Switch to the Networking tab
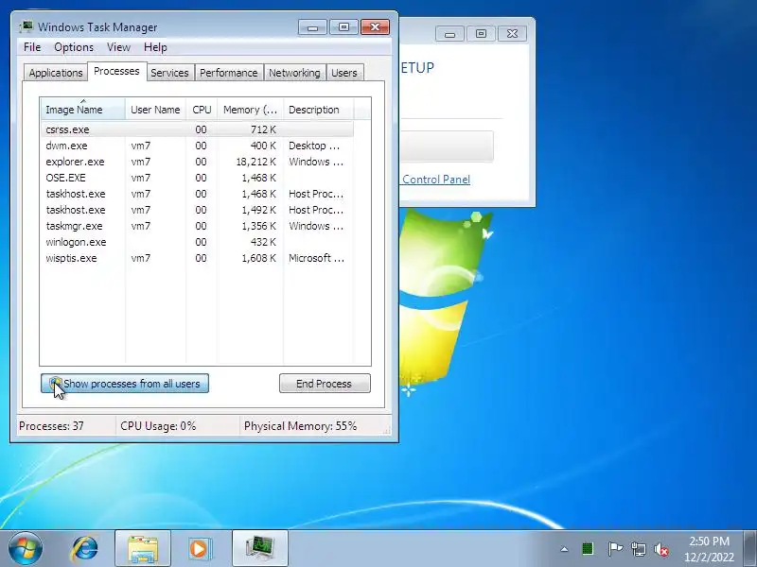Image resolution: width=757 pixels, height=567 pixels. pos(294,73)
